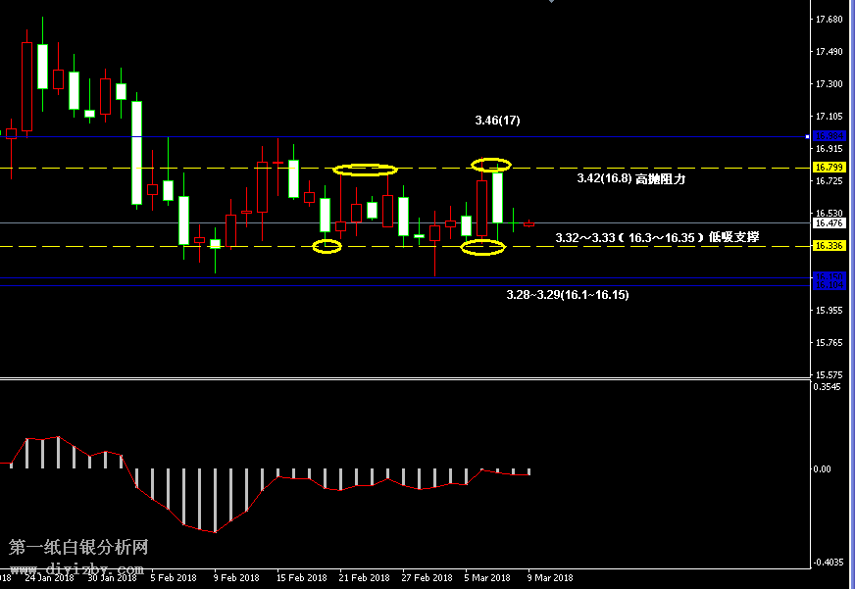855x589 pixels.
Task: Click the 9 Mar 2018 date label
Action: pyautogui.click(x=550, y=577)
